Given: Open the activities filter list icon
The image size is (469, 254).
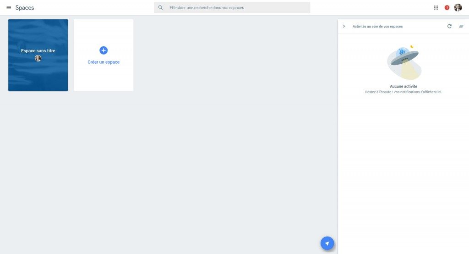Looking at the screenshot, I should coord(461,26).
